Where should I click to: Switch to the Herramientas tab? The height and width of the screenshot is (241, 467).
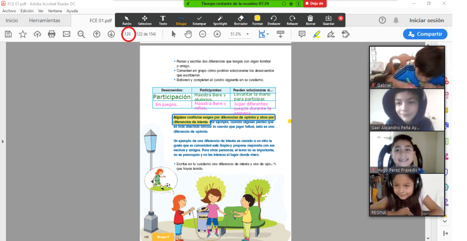45,21
